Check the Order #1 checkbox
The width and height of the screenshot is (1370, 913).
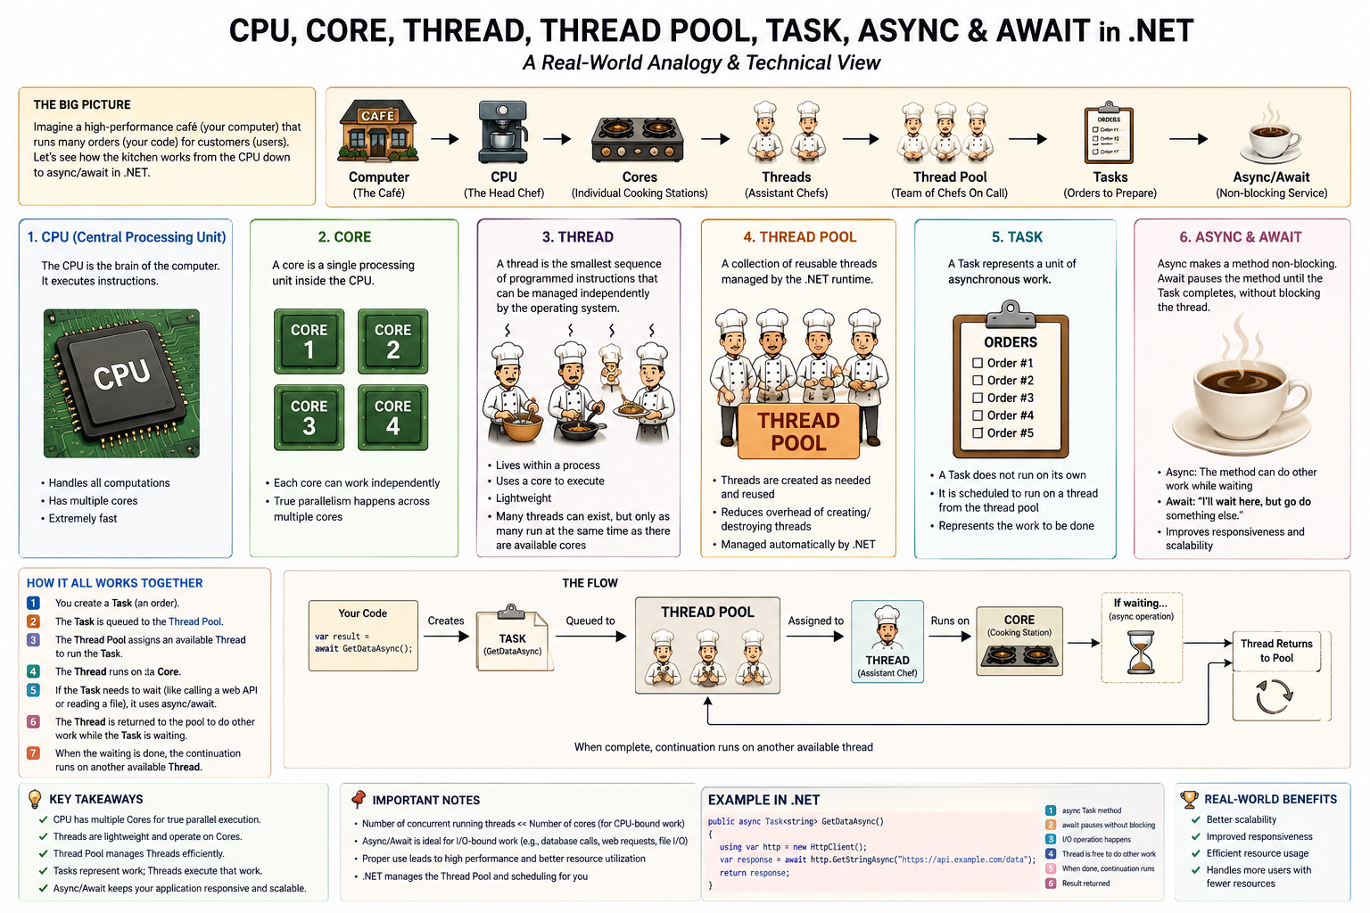pyautogui.click(x=978, y=363)
